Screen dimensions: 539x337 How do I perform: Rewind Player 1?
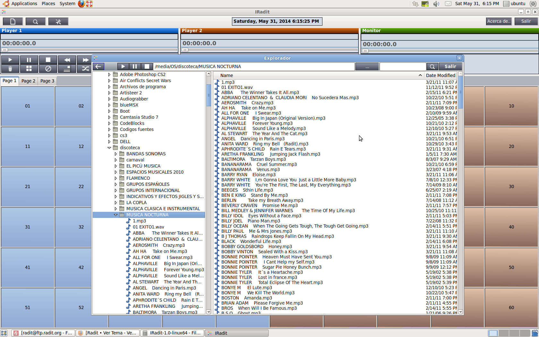click(67, 60)
